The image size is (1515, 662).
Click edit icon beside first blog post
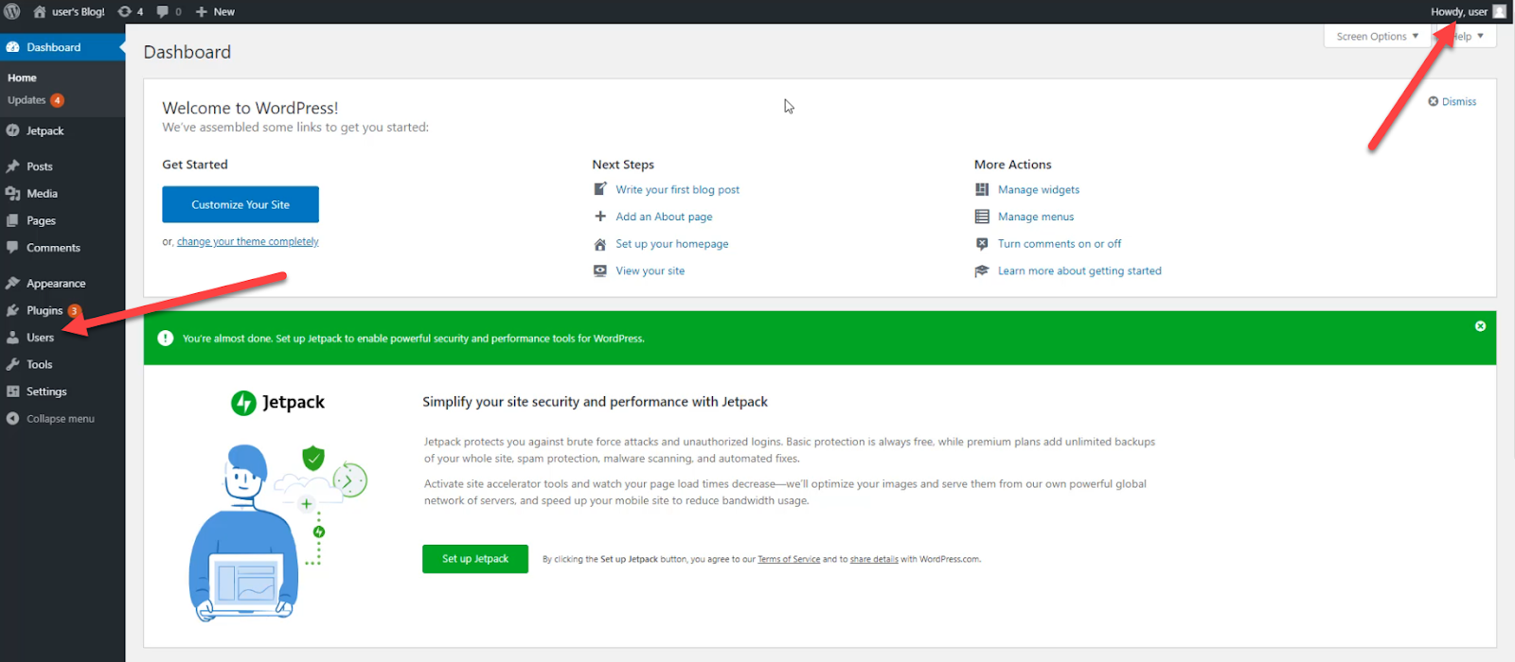tap(600, 189)
